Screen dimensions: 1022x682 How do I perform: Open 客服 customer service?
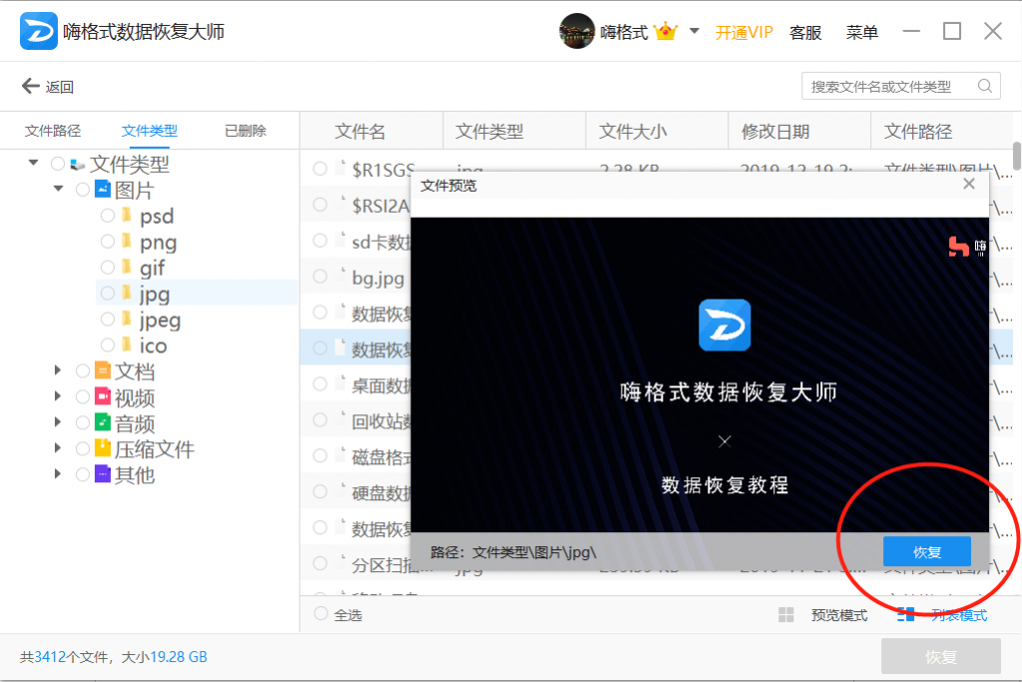coord(805,32)
